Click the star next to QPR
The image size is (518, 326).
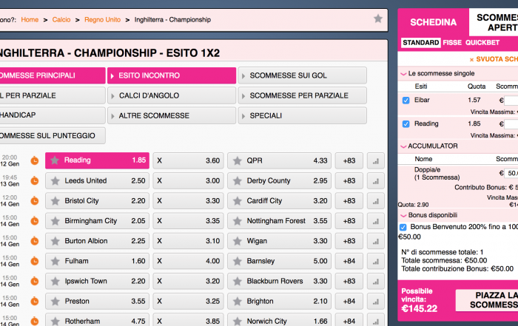click(x=238, y=160)
